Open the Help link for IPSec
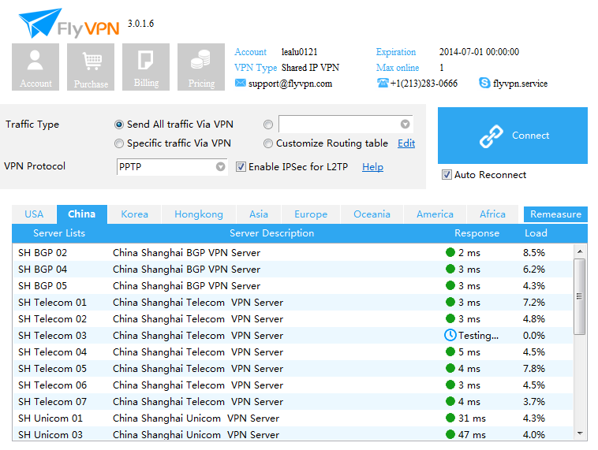The image size is (598, 450). coord(372,167)
